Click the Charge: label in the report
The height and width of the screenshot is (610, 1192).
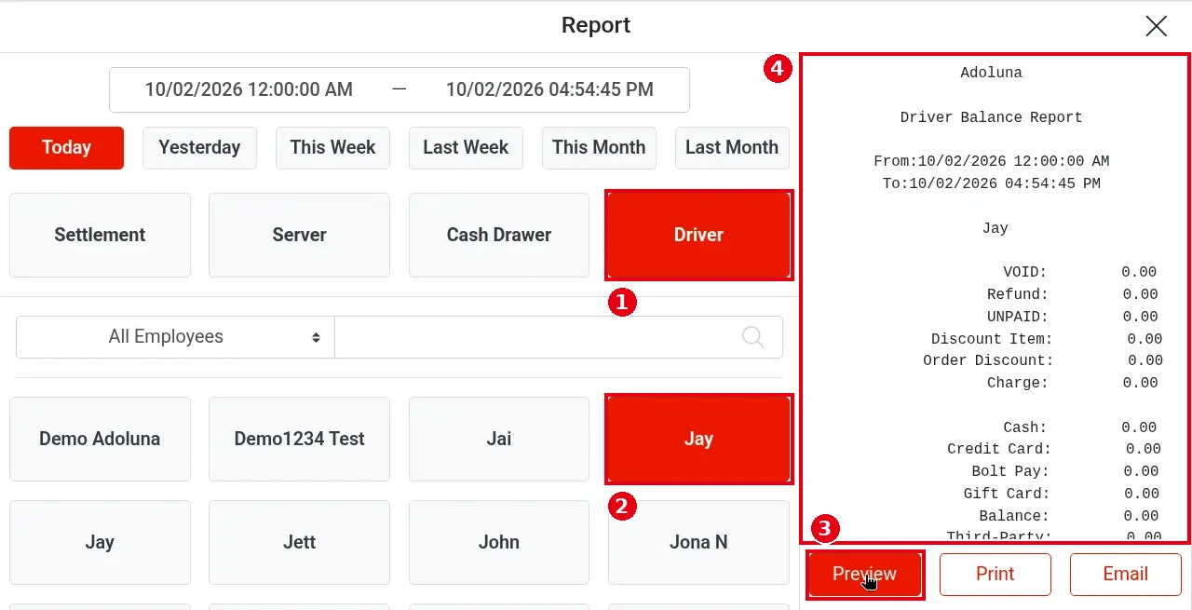[x=1018, y=383]
